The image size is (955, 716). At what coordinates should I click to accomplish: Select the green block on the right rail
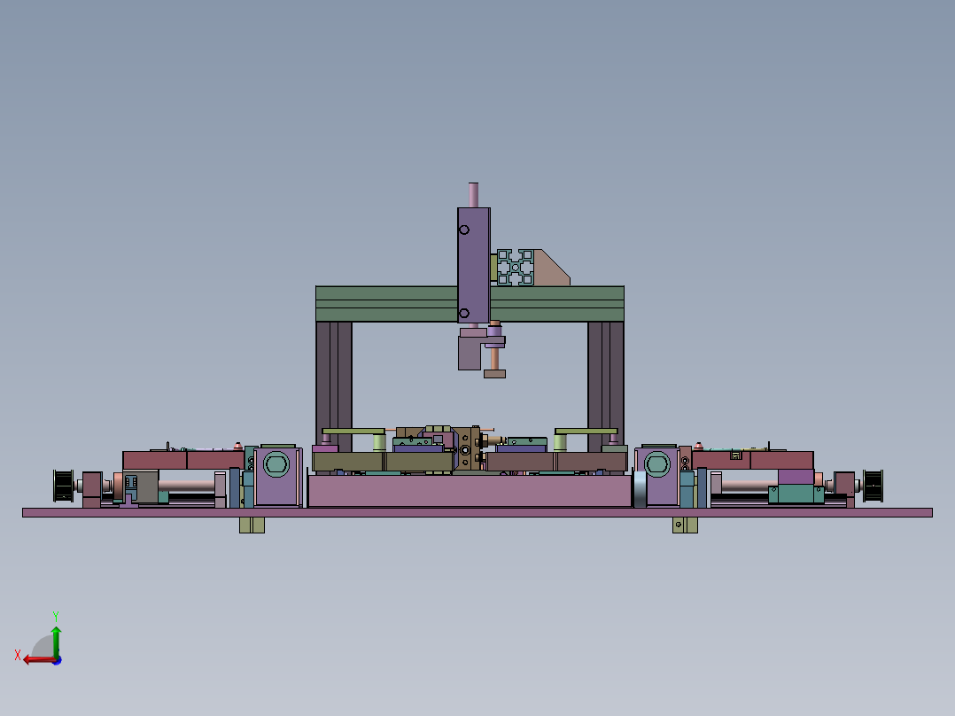pos(796,494)
